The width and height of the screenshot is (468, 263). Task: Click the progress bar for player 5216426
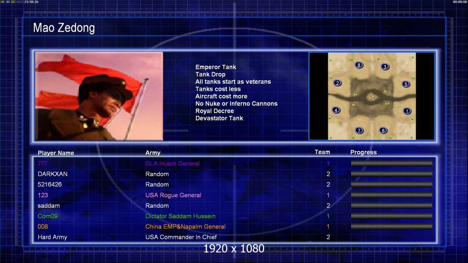(x=392, y=185)
